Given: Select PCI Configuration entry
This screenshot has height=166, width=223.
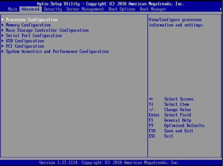Looking at the screenshot, I should (25, 46).
